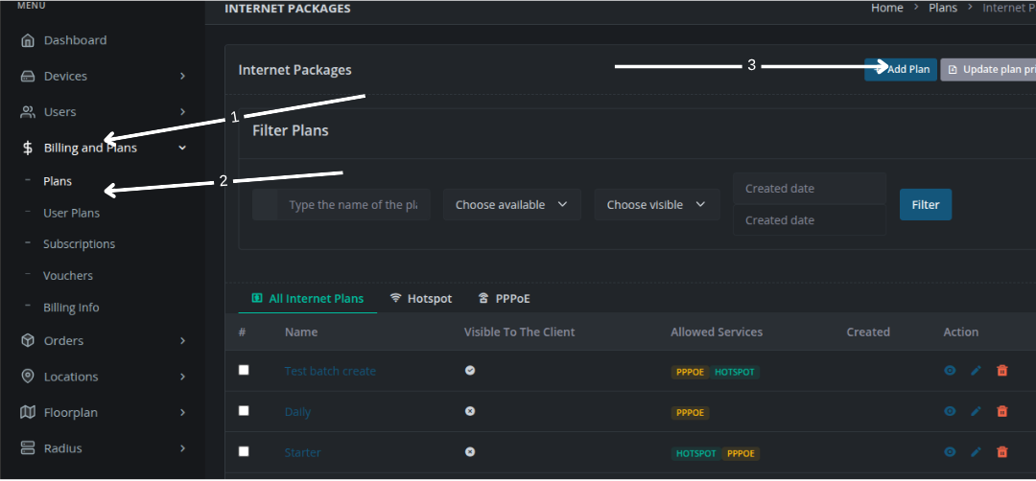This screenshot has height=481, width=1036.
Task: Open the Daily plan link
Action: pos(297,412)
